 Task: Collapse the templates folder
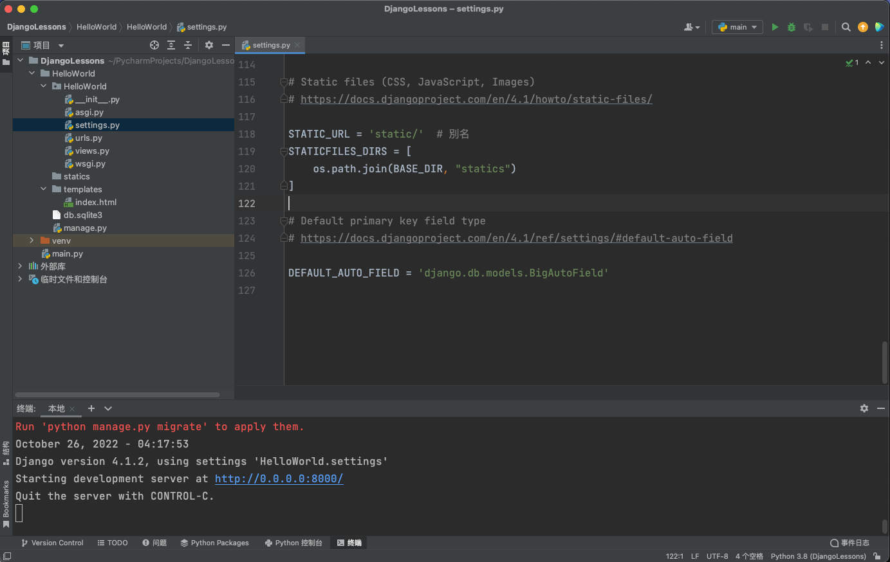43,189
